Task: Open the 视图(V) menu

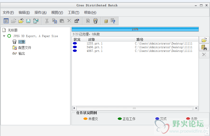Action: (x=57, y=12)
